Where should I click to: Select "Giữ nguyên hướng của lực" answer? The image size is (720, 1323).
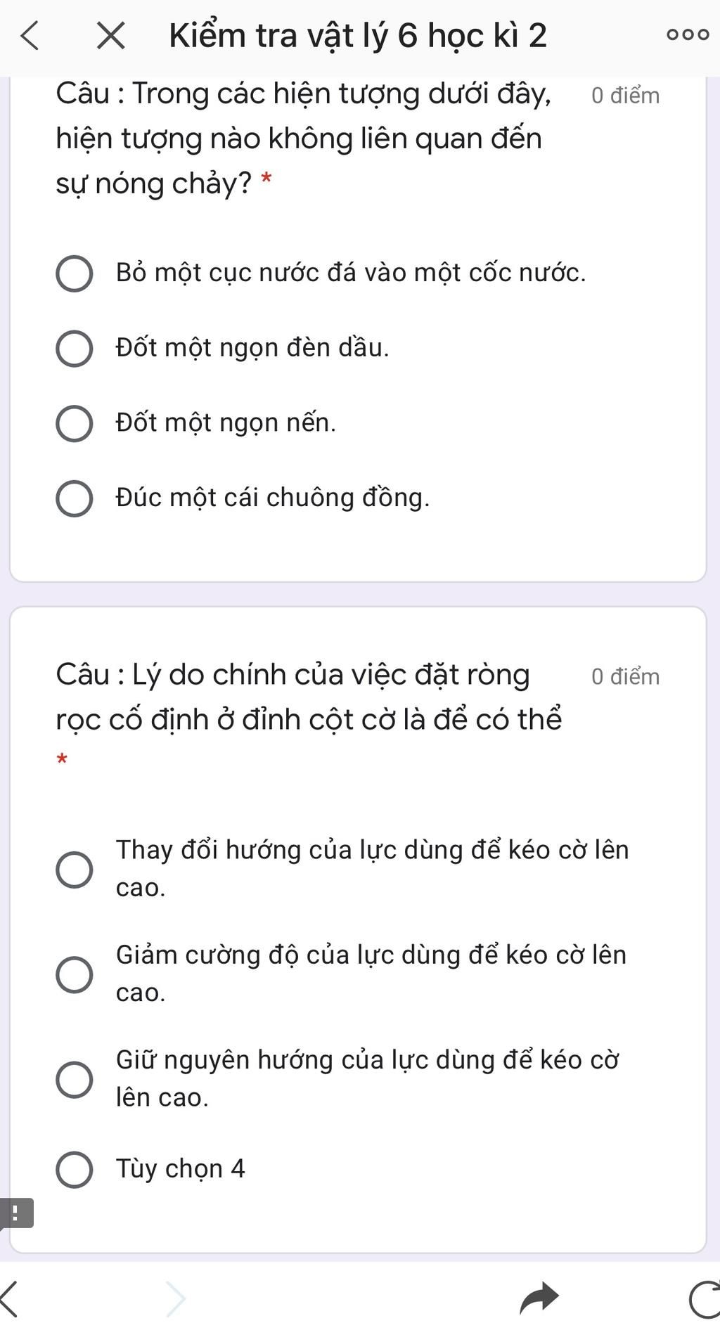pyautogui.click(x=74, y=1079)
